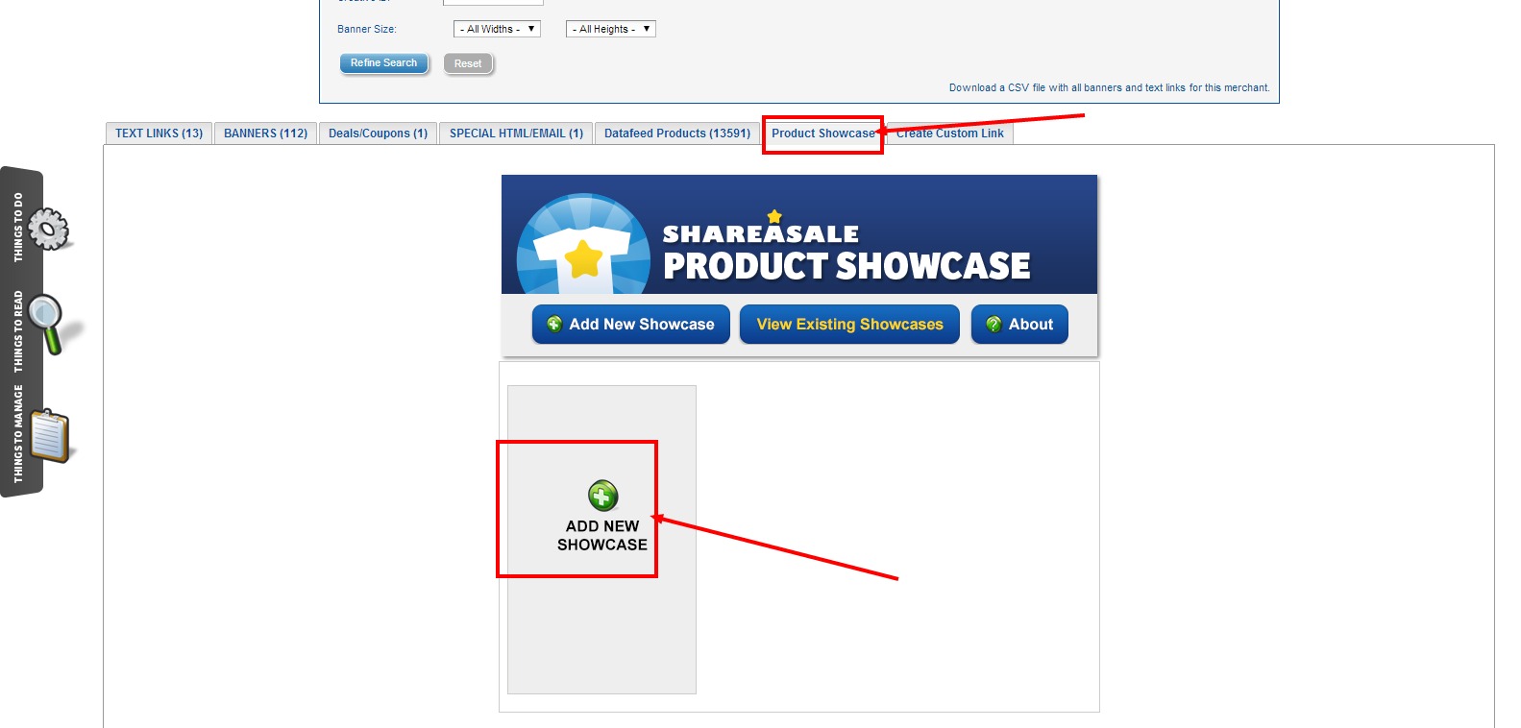Screen dimensions: 1521x728
Task: Select the Product Showcase tab
Action: click(823, 133)
